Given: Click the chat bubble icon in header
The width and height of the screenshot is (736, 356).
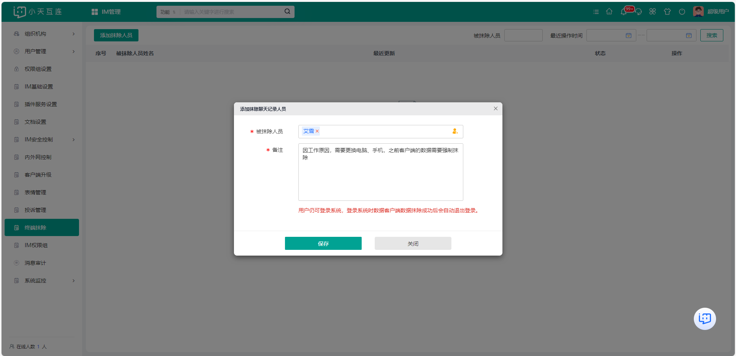Looking at the screenshot, I should click(x=639, y=12).
